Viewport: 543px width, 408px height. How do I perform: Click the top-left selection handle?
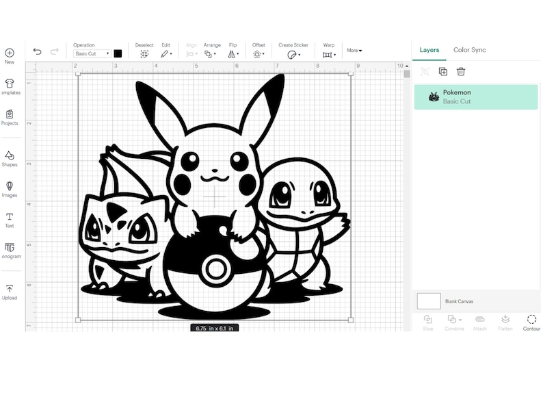coord(78,73)
